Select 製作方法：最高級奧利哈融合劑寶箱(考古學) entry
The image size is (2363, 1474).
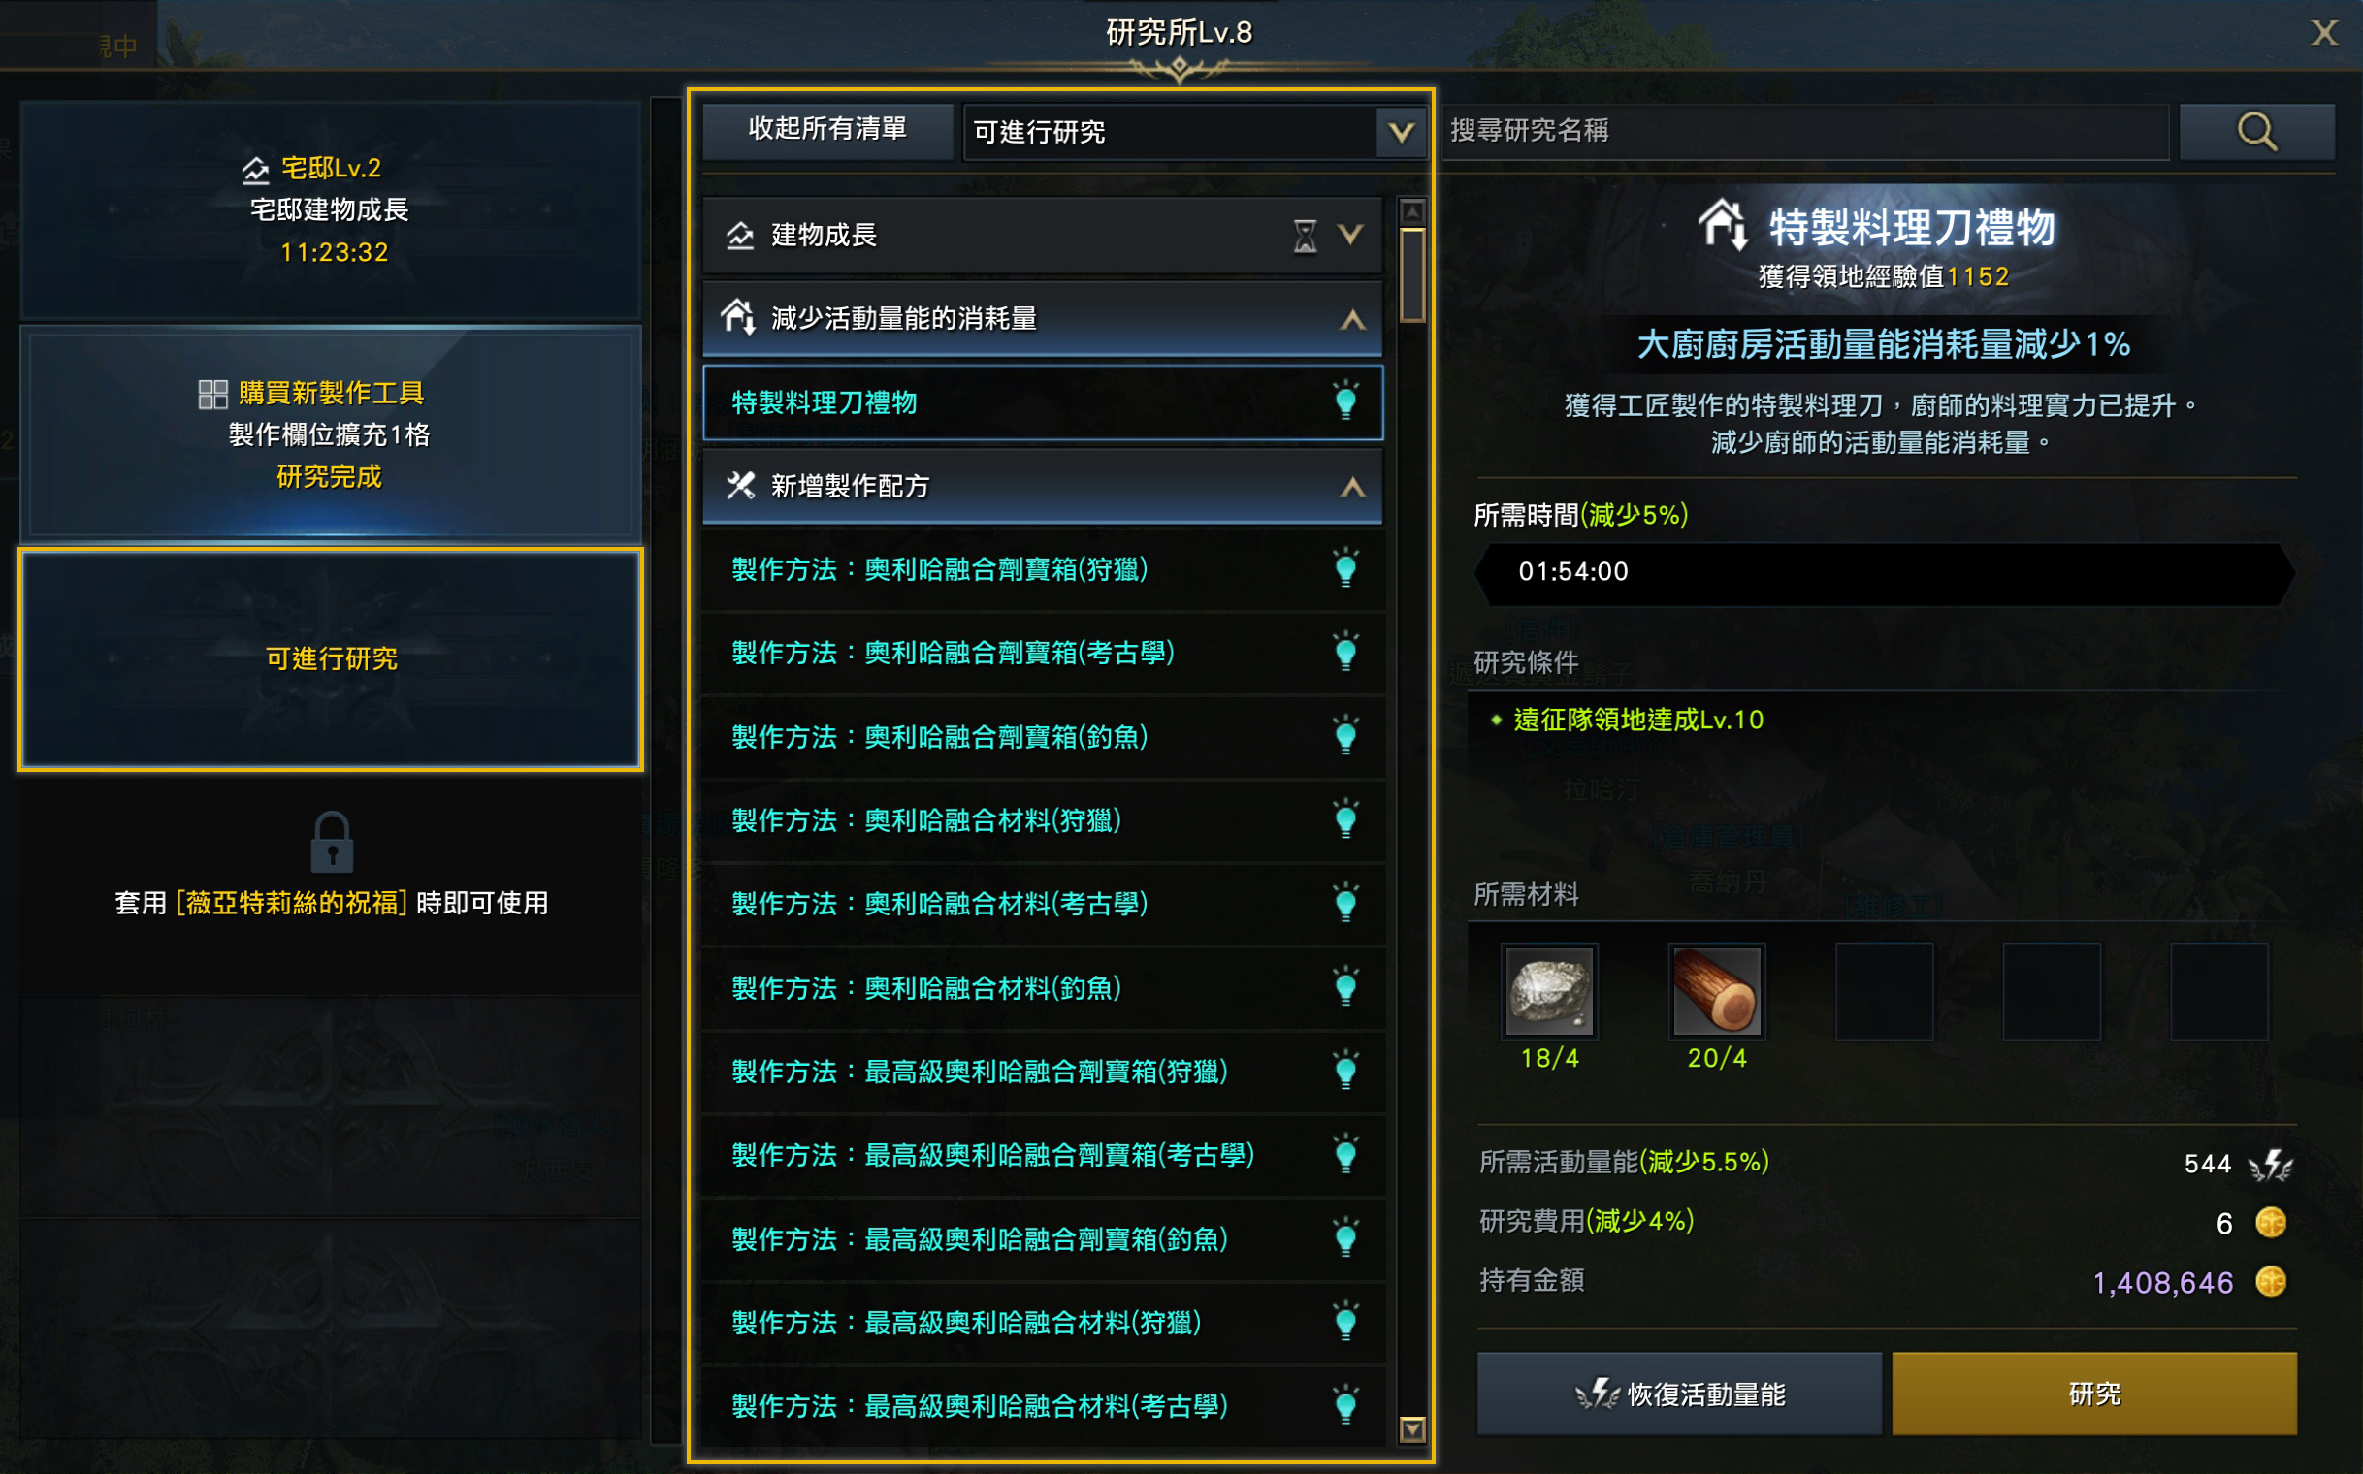click(x=1043, y=1155)
